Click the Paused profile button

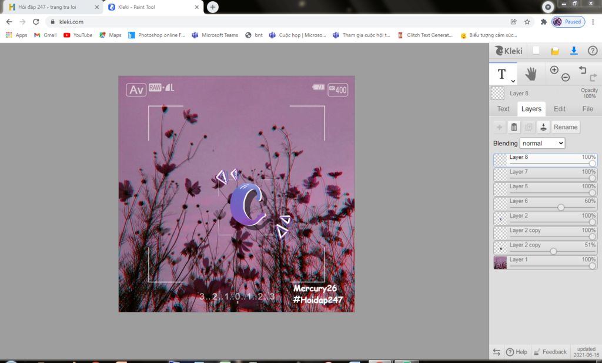(x=568, y=22)
